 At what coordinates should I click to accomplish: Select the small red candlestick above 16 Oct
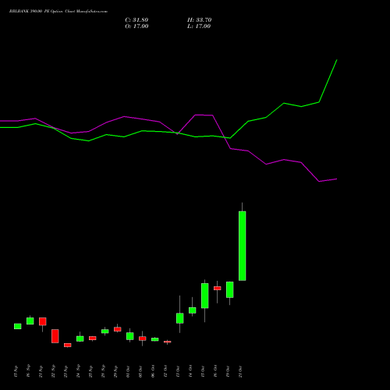(x=218, y=288)
